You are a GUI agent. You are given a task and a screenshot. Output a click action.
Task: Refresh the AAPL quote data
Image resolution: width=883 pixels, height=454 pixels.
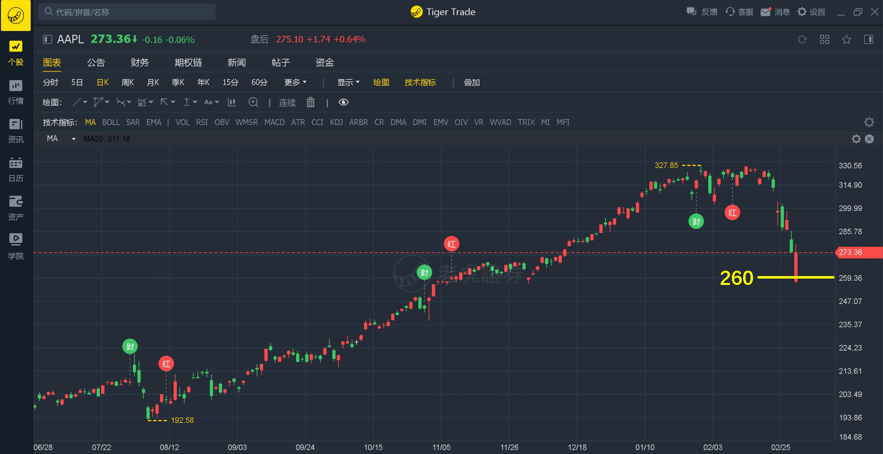(x=802, y=40)
